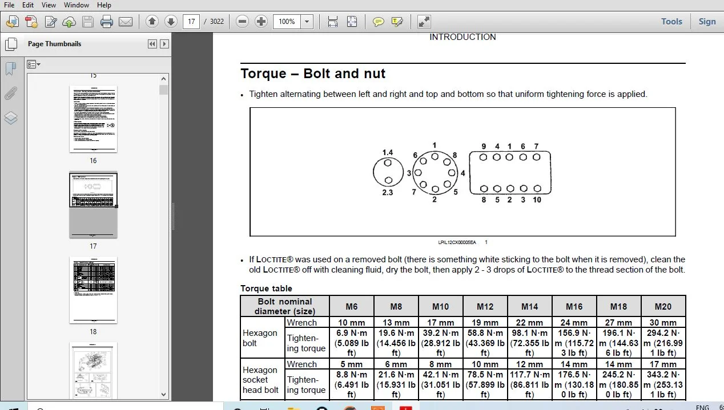Go to previous page arrow
The width and height of the screenshot is (724, 410).
[x=152, y=22]
